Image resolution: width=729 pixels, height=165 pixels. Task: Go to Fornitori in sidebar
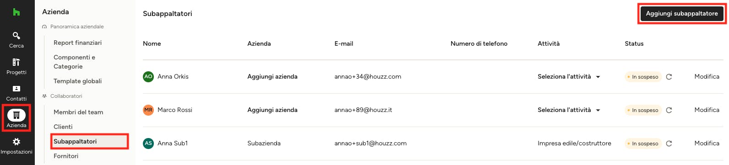[66, 156]
